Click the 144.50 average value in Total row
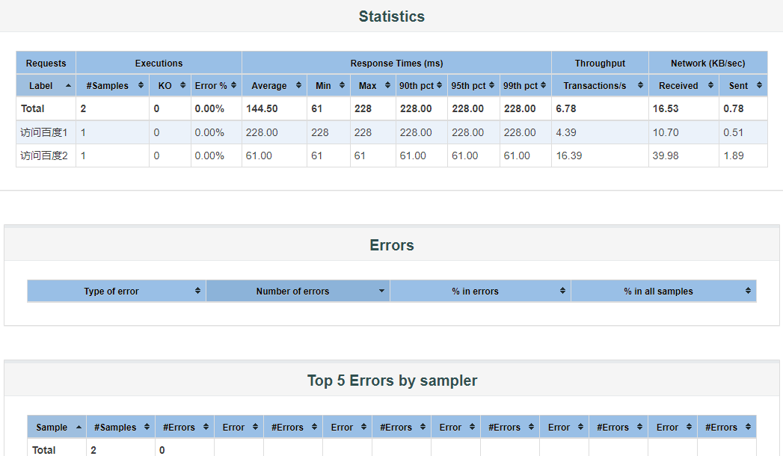 pos(262,108)
